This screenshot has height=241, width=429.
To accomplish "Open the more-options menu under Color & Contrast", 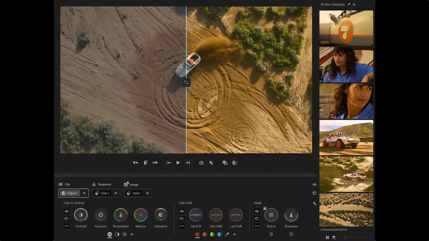I will 66,226.
